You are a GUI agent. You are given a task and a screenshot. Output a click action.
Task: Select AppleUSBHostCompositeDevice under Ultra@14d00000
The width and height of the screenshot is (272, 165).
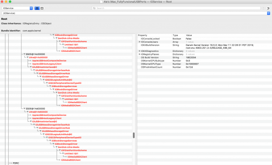coord(49,115)
